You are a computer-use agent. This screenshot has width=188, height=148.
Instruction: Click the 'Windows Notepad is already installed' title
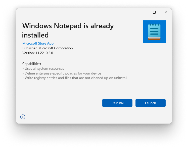pos(68,30)
